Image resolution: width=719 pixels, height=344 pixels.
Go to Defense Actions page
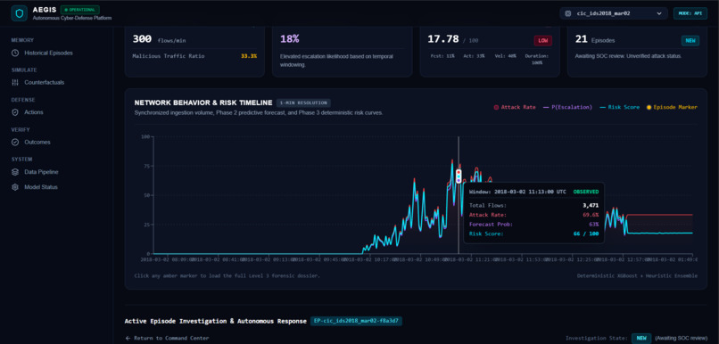(34, 112)
